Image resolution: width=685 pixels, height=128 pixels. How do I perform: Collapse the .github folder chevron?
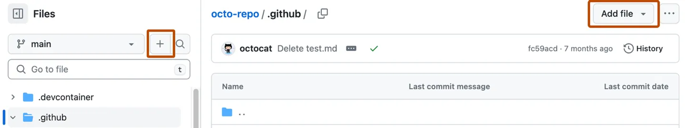(x=13, y=117)
